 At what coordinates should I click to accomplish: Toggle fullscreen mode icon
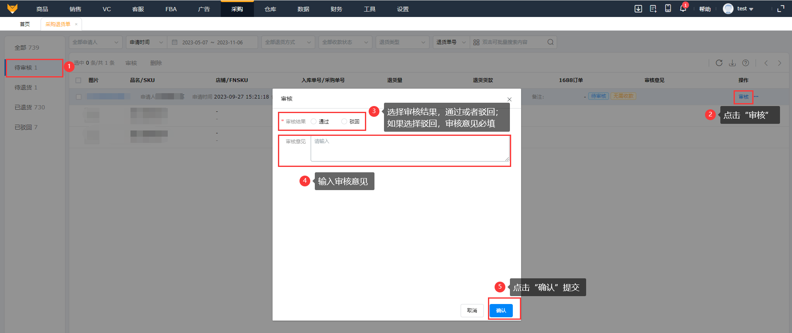[781, 9]
